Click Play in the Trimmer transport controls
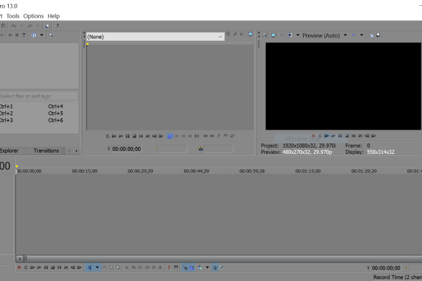 coord(121,136)
